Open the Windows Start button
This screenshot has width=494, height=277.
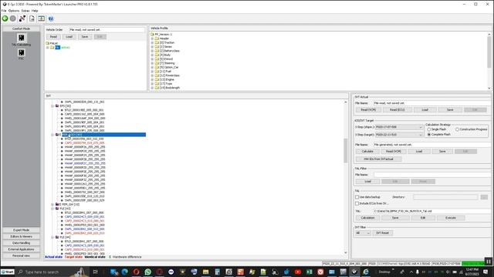click(7, 272)
